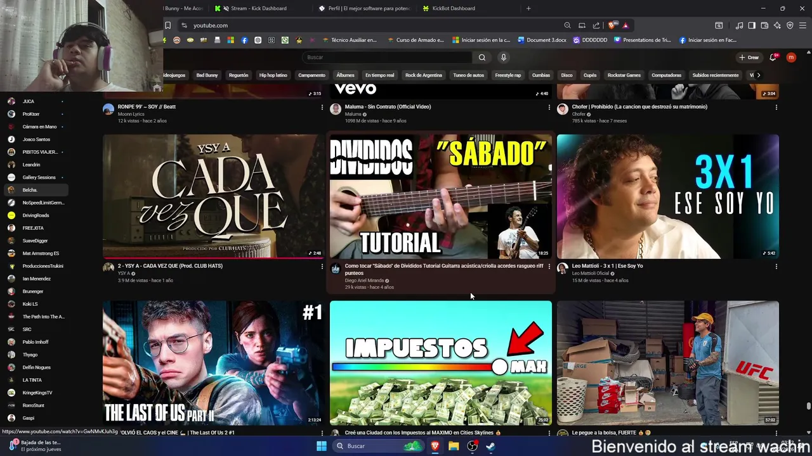This screenshot has width=812, height=456.
Task: Click the Brave Rewards triangle icon
Action: [x=625, y=25]
